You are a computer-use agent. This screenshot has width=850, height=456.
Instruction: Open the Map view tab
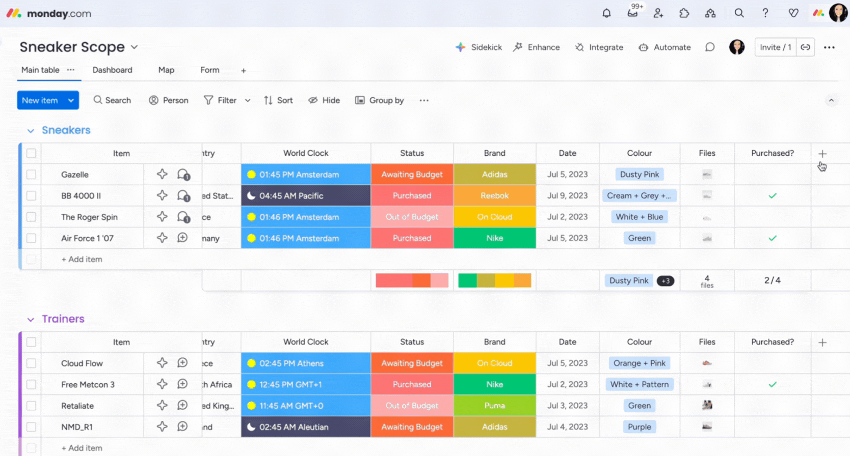point(166,70)
